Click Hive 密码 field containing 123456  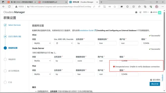point(151,43)
